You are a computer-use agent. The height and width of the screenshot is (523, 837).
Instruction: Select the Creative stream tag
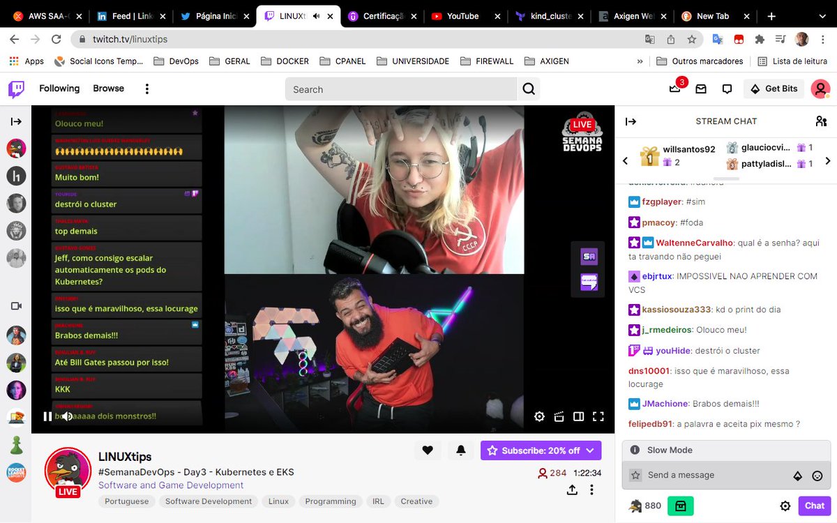click(416, 501)
